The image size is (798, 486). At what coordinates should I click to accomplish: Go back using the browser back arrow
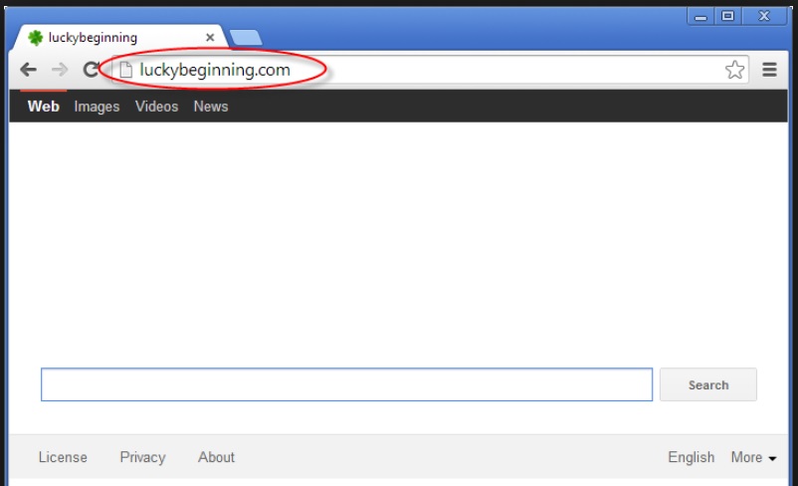click(x=29, y=70)
